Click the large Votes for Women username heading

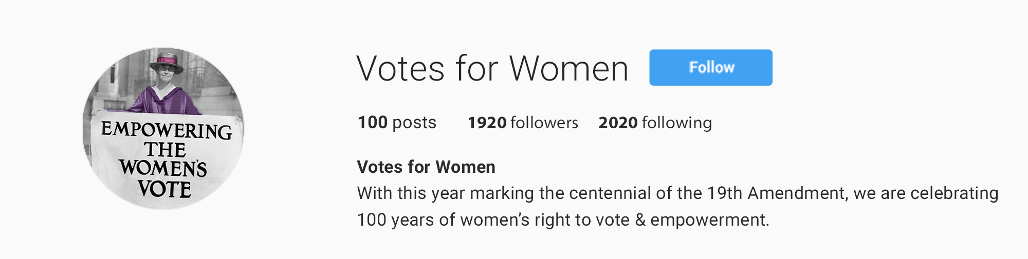click(x=492, y=68)
